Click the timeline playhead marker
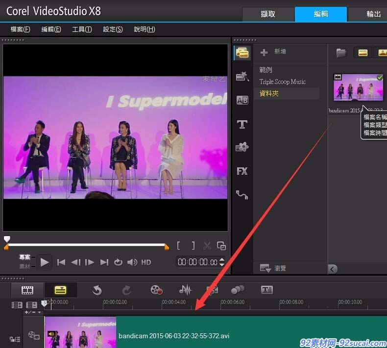The width and height of the screenshot is (387, 348). pyautogui.click(x=45, y=303)
